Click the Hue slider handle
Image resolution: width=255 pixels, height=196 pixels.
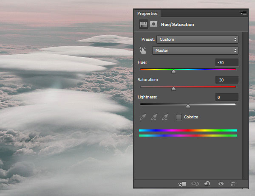173,72
